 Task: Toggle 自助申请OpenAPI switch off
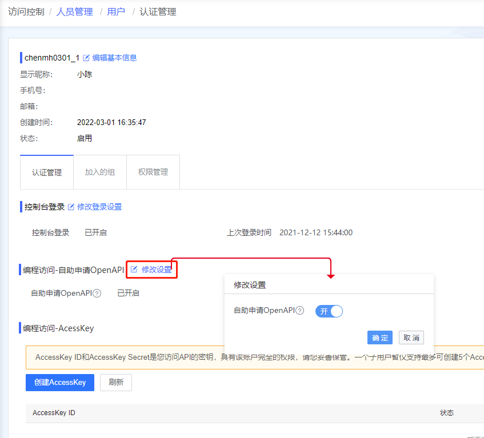click(329, 311)
